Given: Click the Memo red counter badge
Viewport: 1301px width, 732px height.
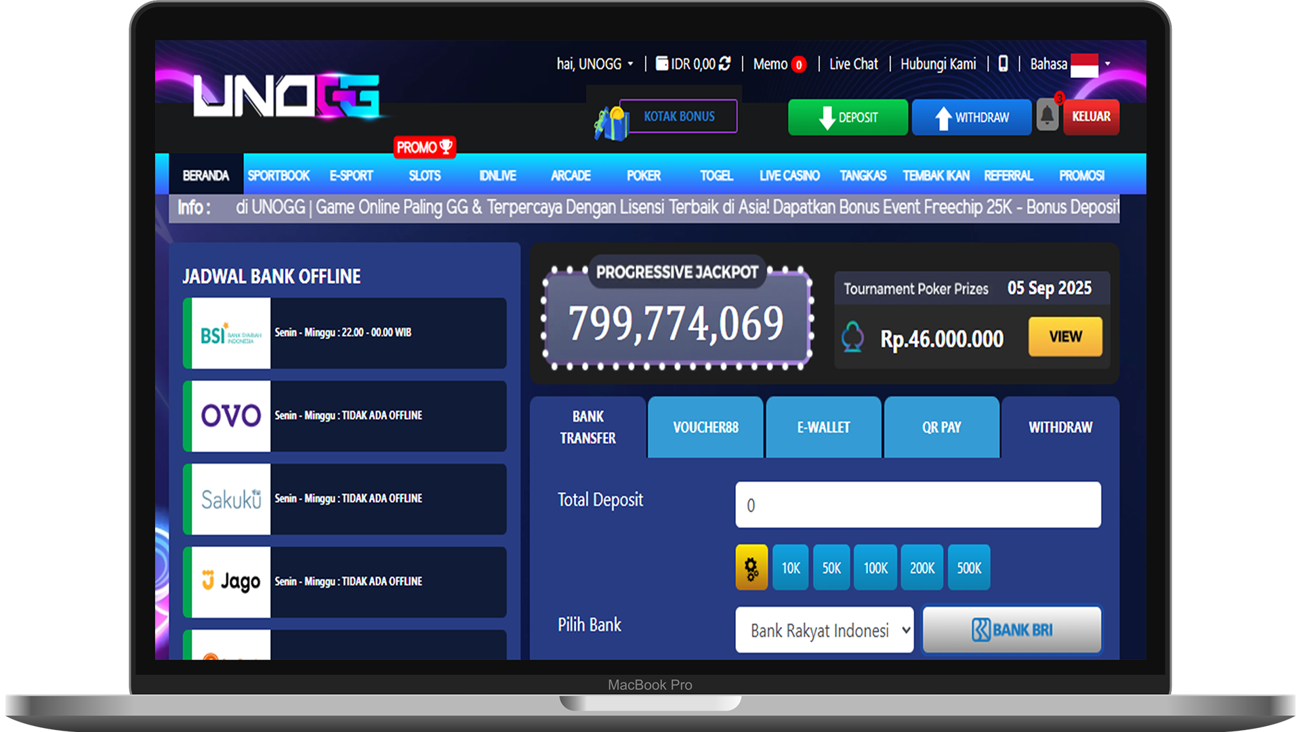Looking at the screenshot, I should click(799, 65).
